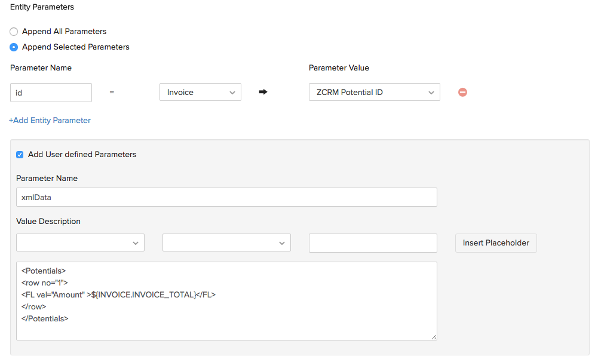
Task: Remove the id entity parameter
Action: coord(463,92)
